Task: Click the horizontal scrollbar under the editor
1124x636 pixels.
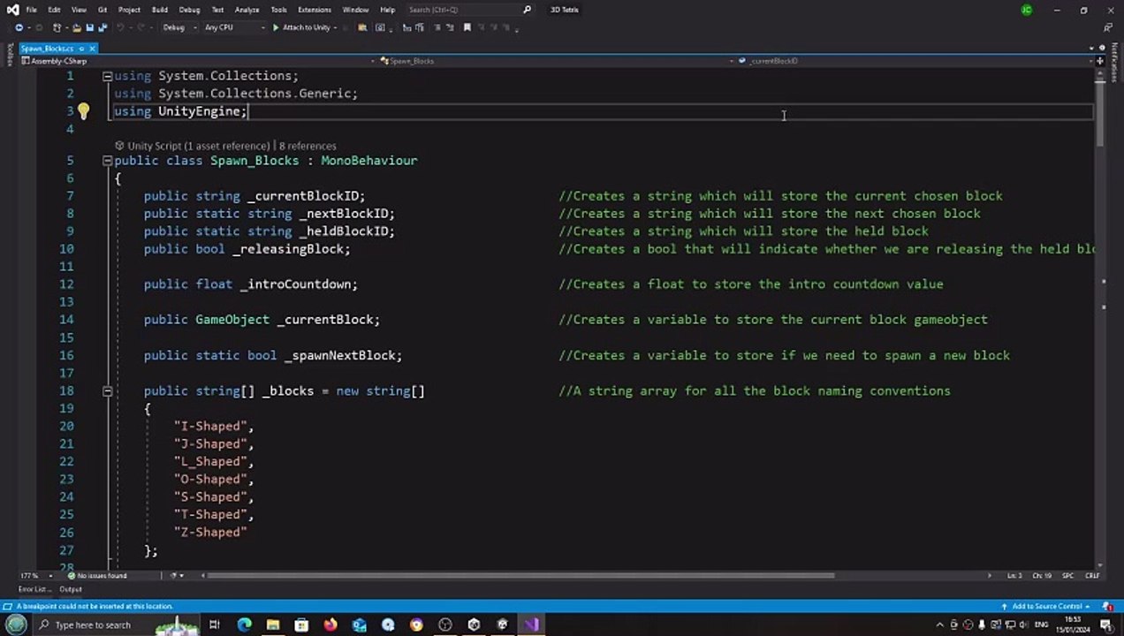Action: point(521,576)
